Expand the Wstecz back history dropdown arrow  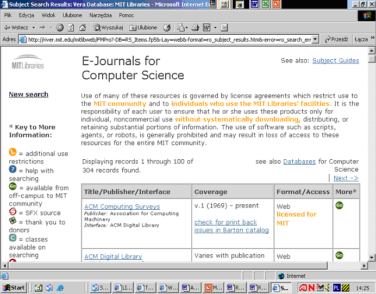(33, 27)
